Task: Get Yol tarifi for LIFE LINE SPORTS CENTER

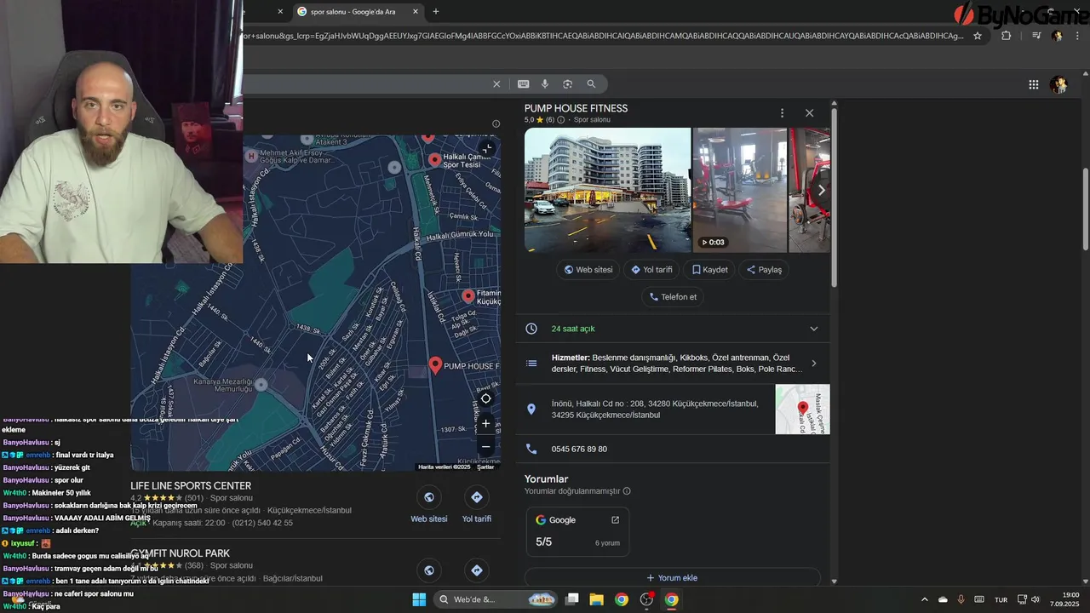Action: tap(476, 506)
